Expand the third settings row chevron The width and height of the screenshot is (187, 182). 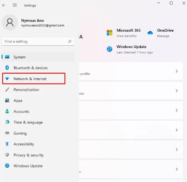coord(177,110)
